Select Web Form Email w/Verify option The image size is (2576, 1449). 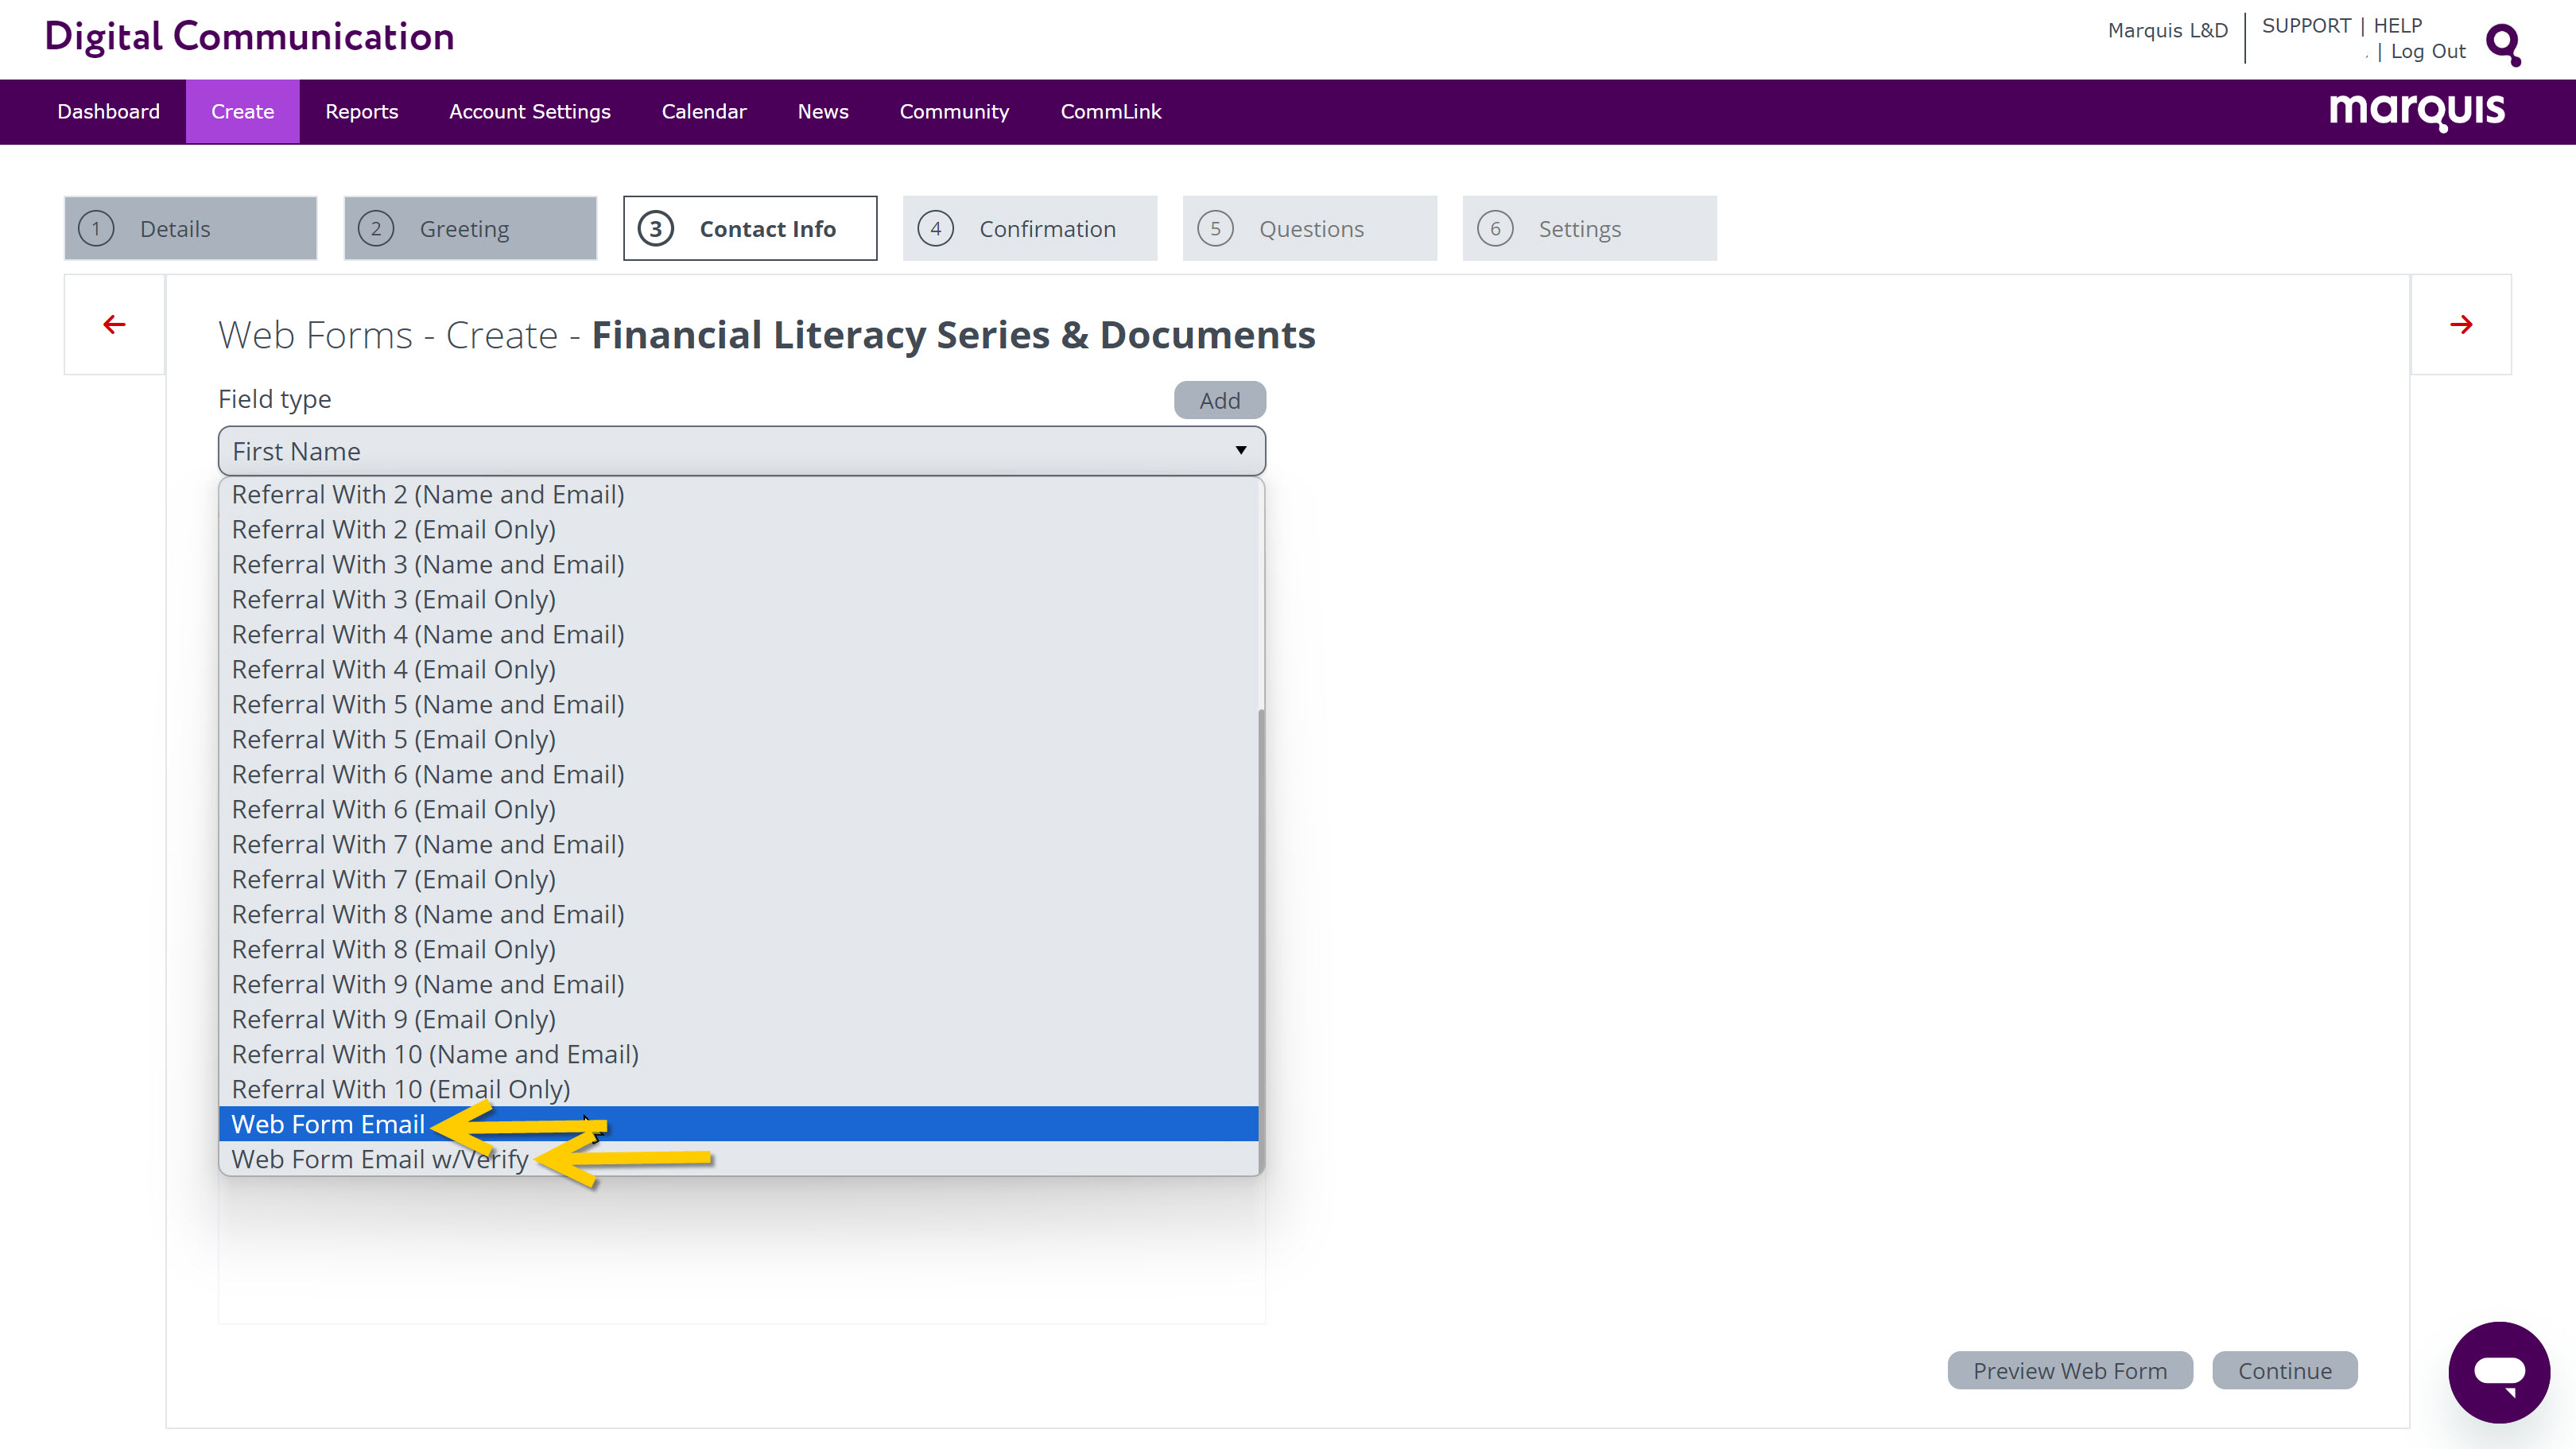click(x=738, y=1159)
